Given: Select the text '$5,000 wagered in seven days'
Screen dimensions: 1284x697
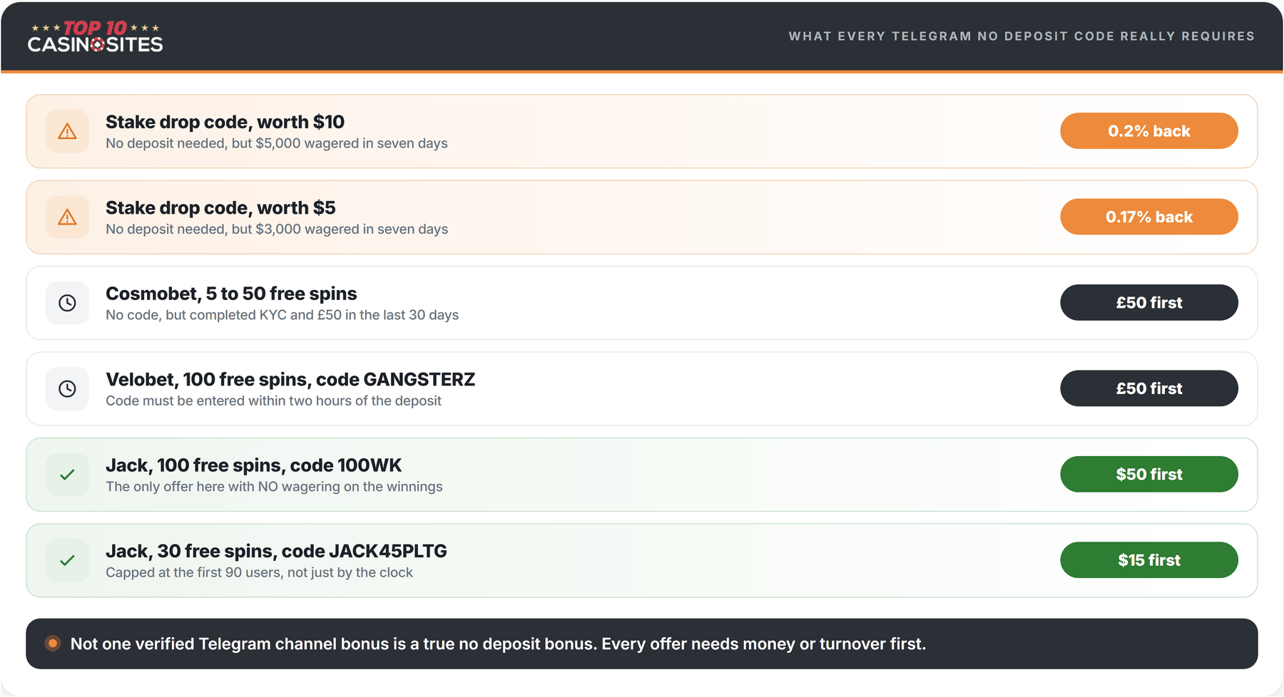Looking at the screenshot, I should click(x=352, y=143).
